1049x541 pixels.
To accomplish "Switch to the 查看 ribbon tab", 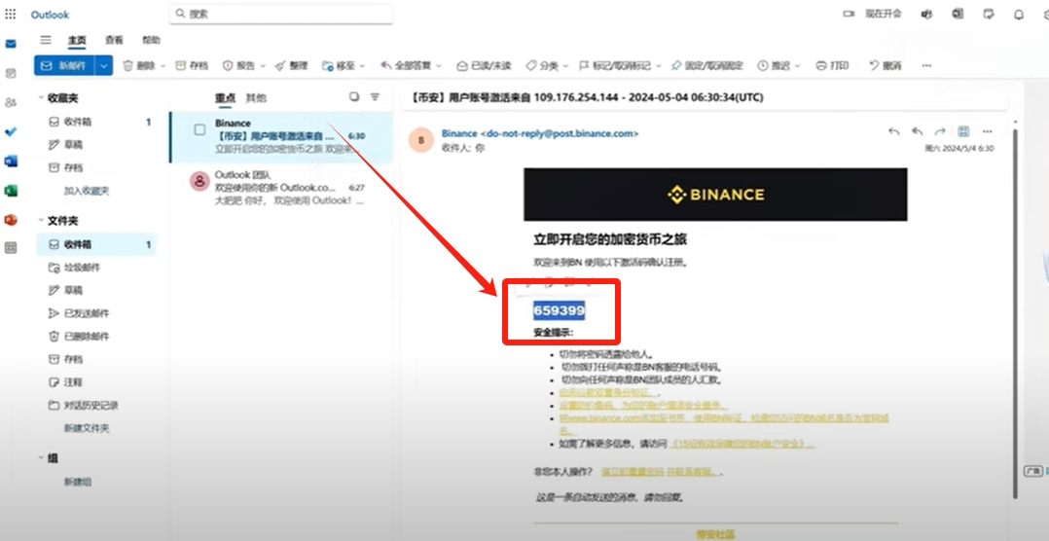I will click(x=114, y=40).
